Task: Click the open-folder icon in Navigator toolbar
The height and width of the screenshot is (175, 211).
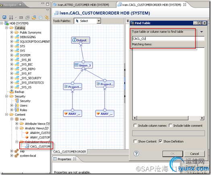Action: 34,17
